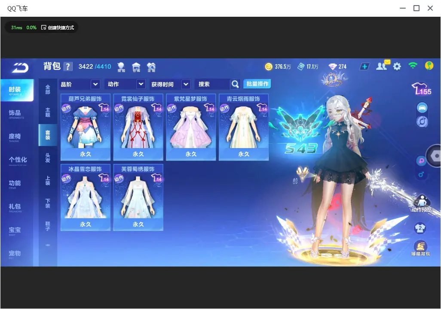Check the green Wi-Fi signal icon
The width and height of the screenshot is (441, 309).
pos(413,66)
